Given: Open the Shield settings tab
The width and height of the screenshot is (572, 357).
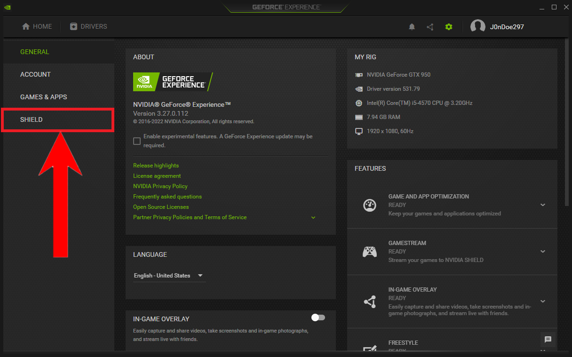Looking at the screenshot, I should pyautogui.click(x=58, y=119).
